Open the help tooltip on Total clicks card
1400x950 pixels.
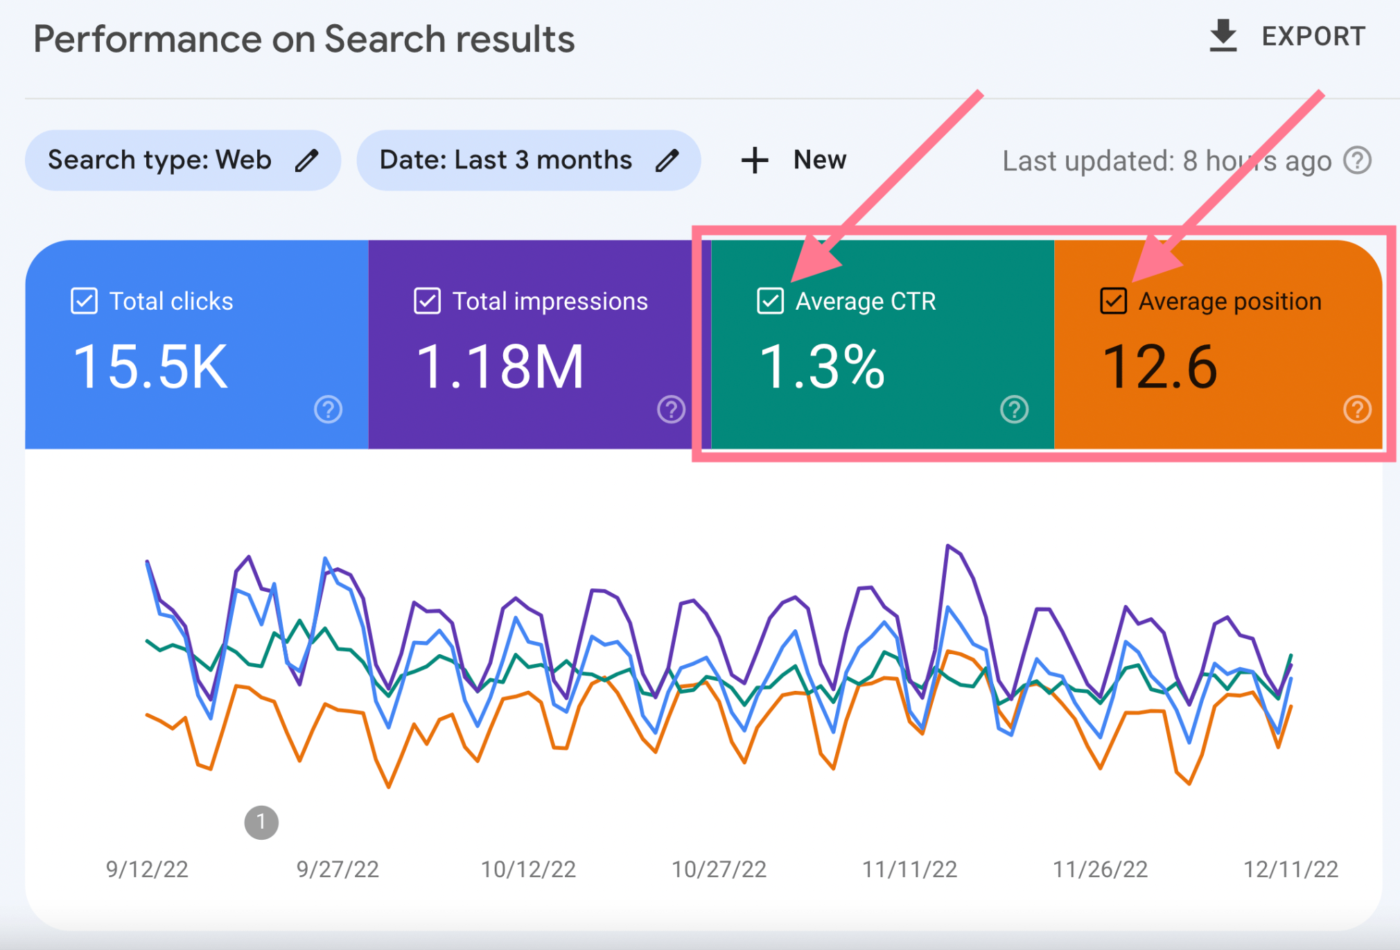pos(327,410)
